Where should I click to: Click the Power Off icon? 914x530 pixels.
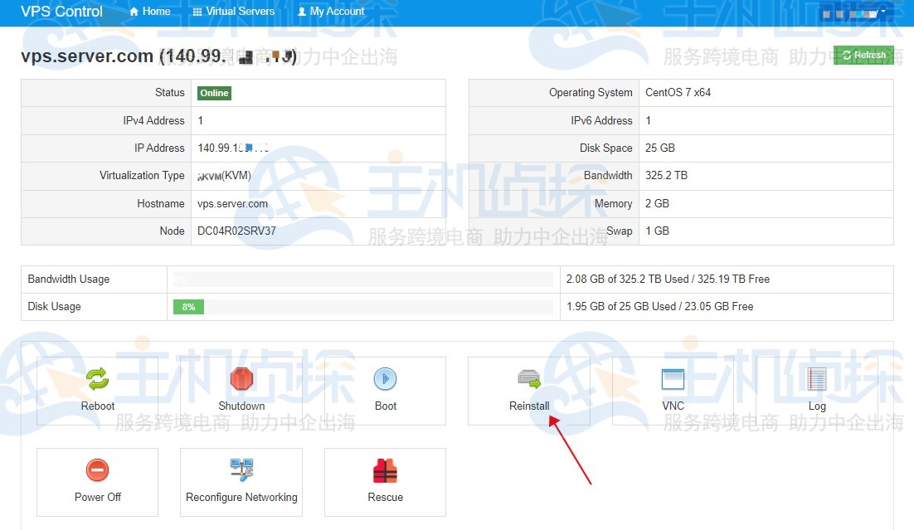click(x=97, y=469)
